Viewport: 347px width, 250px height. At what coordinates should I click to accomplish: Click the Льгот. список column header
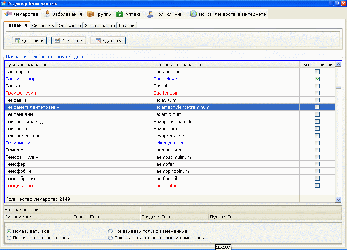317,64
